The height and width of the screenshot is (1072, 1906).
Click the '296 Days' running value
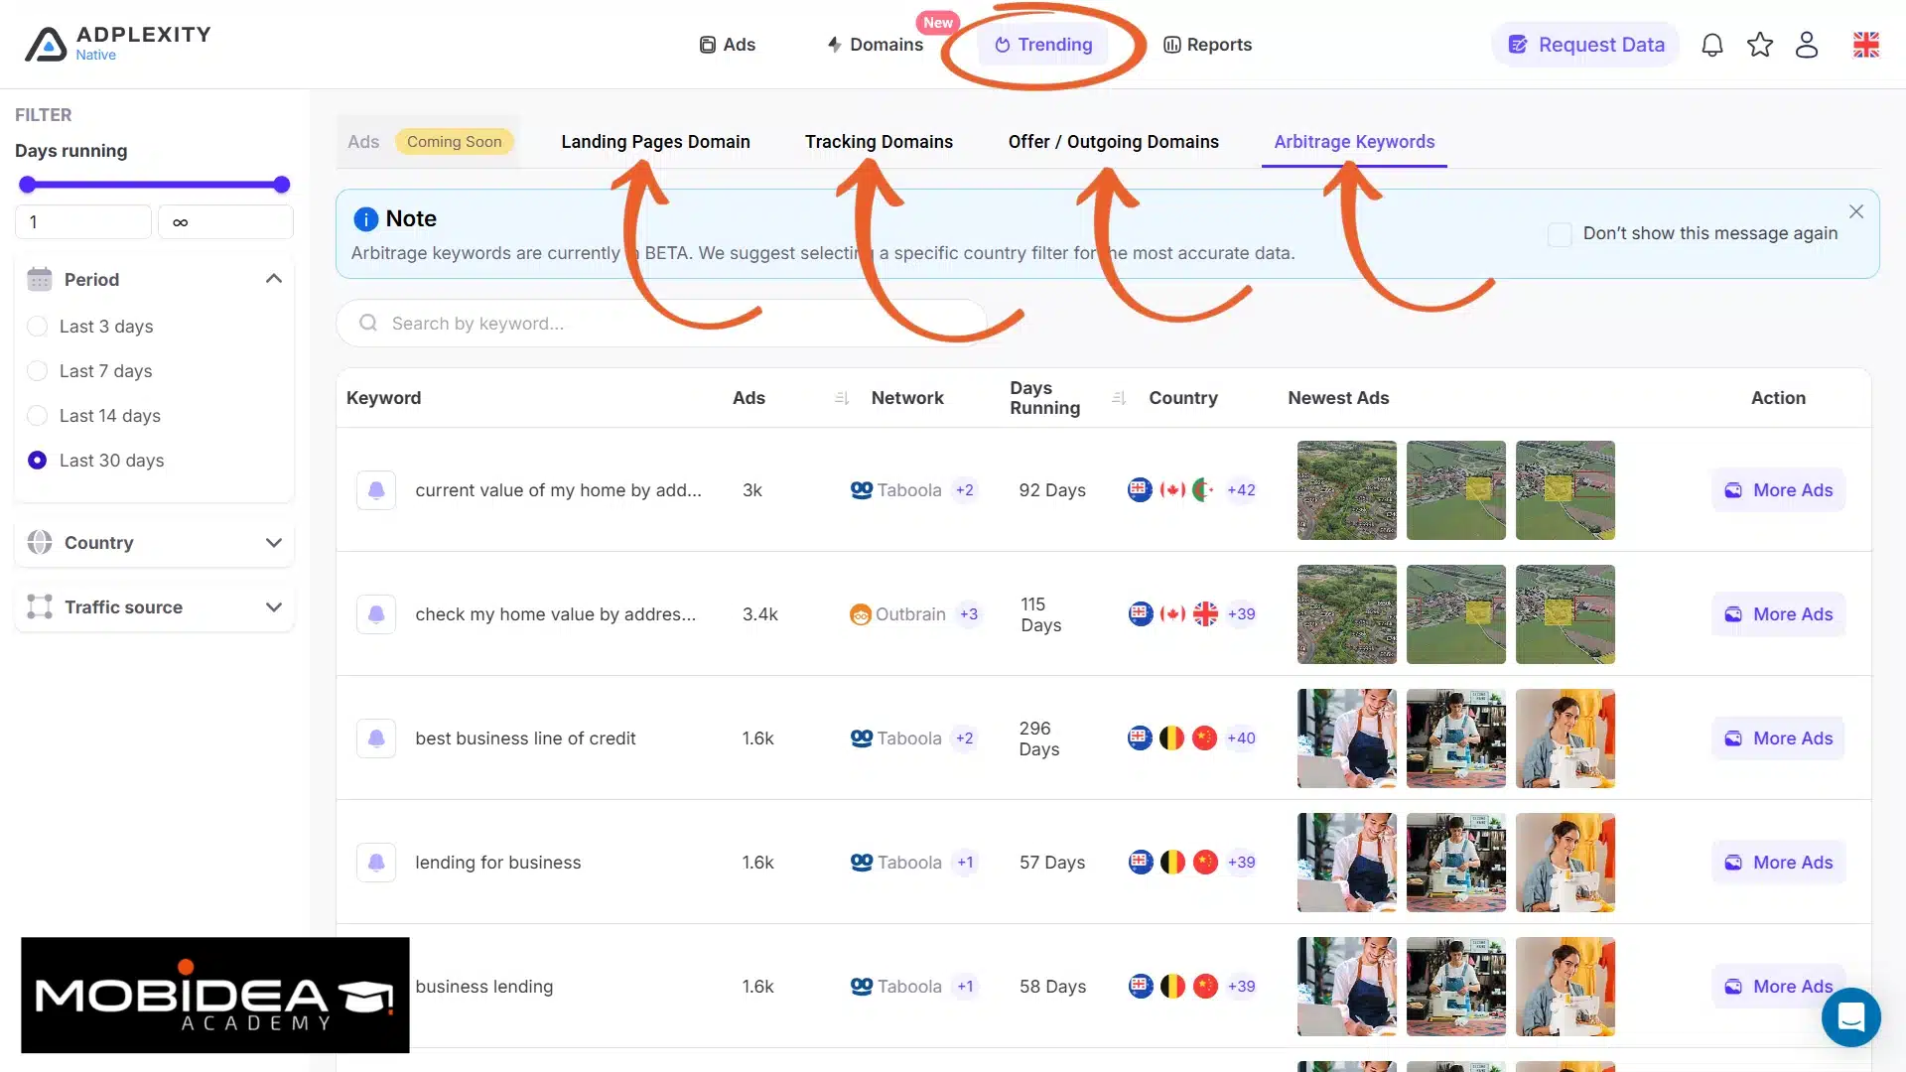click(x=1038, y=738)
